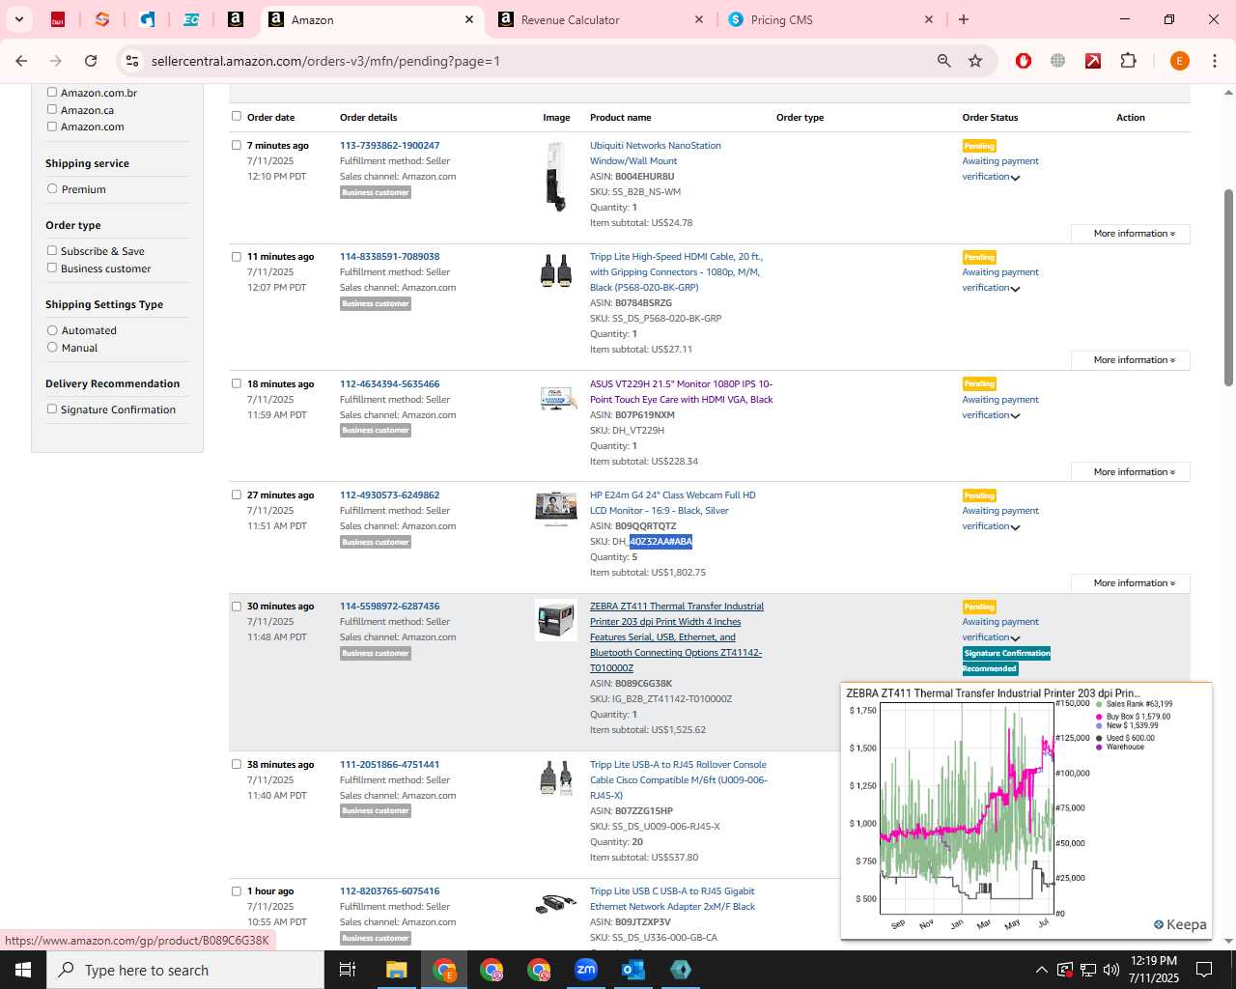Open File Explorer from the taskbar

pos(397,970)
